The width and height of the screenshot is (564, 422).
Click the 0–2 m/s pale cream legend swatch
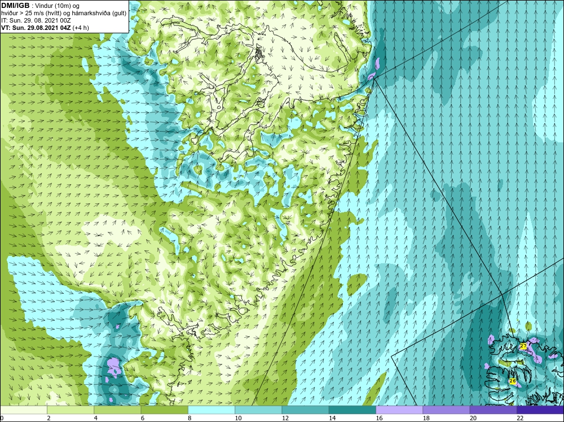click(x=23, y=410)
